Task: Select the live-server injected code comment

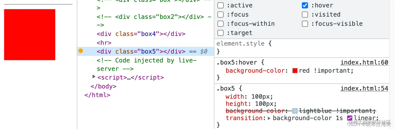Action: pyautogui.click(x=146, y=64)
